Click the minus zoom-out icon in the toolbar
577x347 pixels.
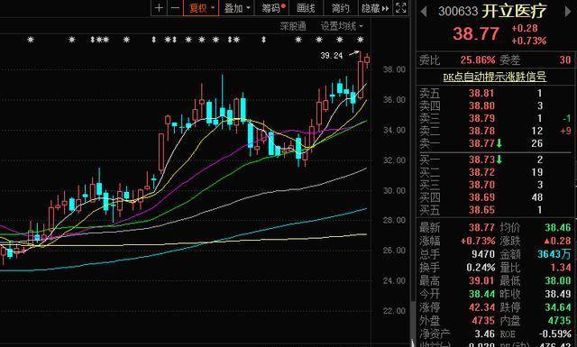175,8
